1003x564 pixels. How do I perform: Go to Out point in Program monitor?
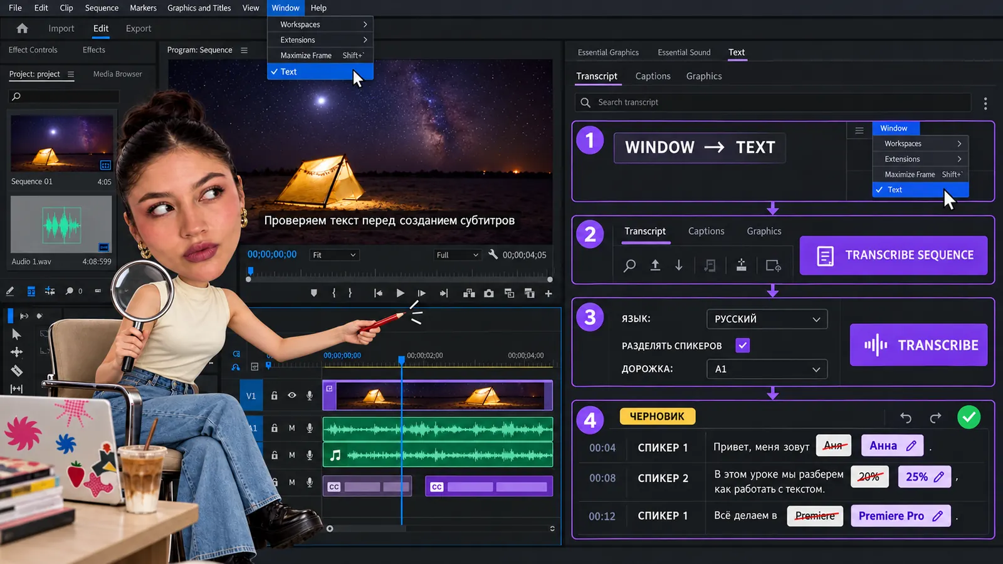[444, 293]
